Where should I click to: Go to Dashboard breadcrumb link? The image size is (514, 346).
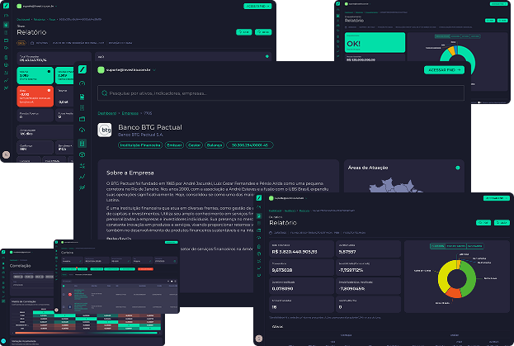[x=106, y=114]
